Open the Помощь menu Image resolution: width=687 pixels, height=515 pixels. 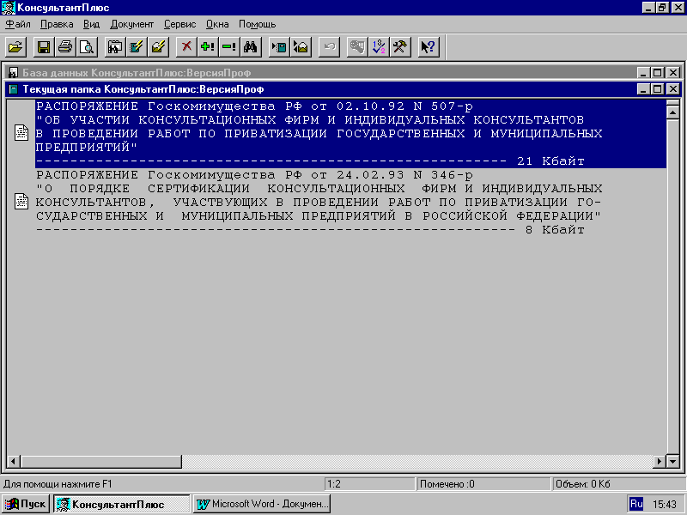click(257, 24)
